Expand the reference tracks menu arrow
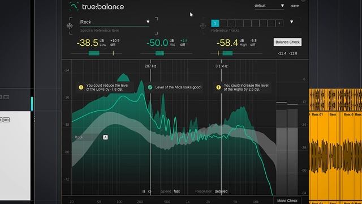This screenshot has width=362, height=204. (292, 22)
